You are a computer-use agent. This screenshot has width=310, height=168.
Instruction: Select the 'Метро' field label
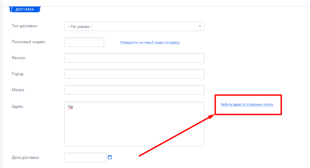click(x=18, y=90)
